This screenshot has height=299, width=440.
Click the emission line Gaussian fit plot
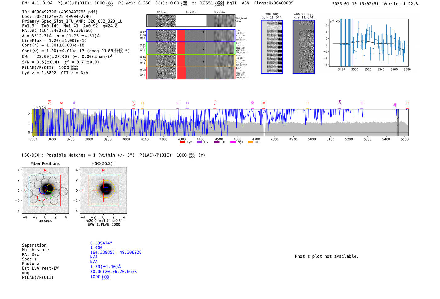(x=369, y=43)
